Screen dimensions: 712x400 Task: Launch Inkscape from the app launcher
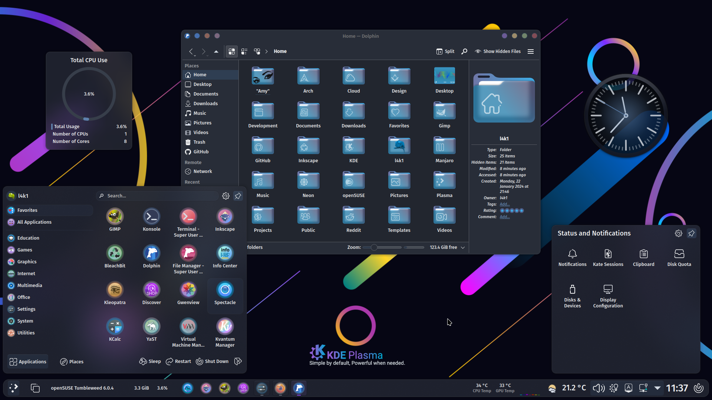coord(225,220)
